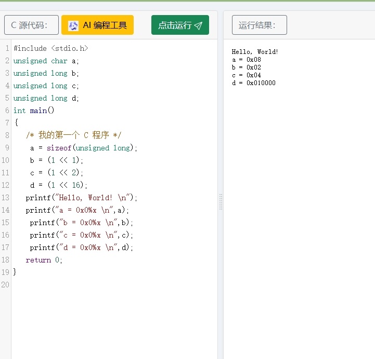
Task: Click the comment '我的第一个 C 程序'
Action: (74, 135)
